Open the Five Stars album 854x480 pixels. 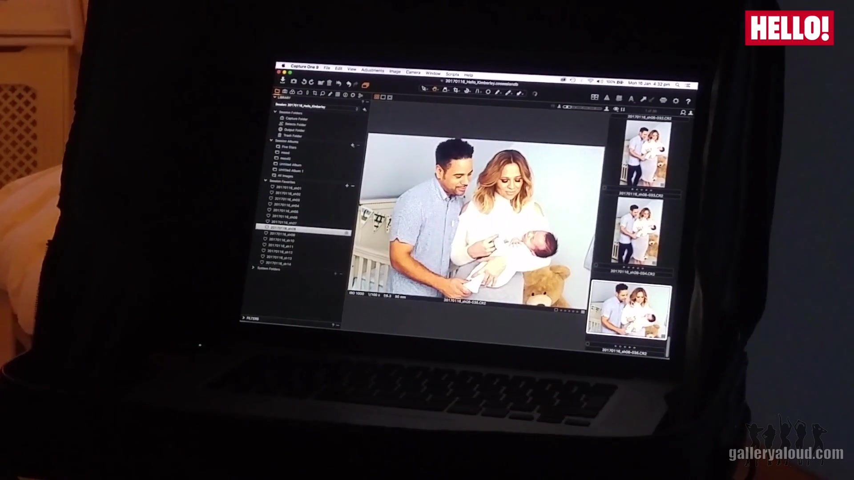coord(286,147)
